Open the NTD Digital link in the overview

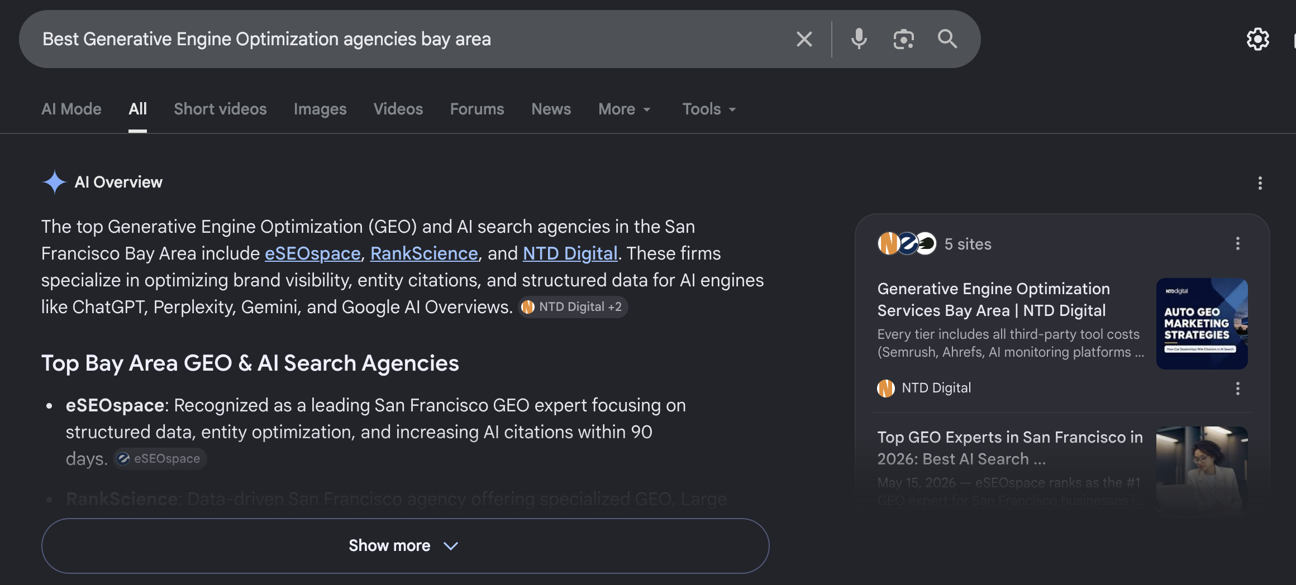(570, 253)
